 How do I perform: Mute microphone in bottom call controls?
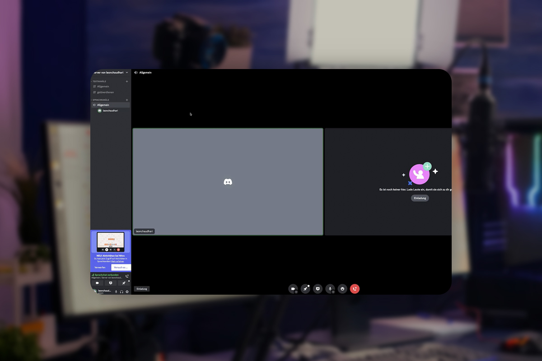coord(330,289)
